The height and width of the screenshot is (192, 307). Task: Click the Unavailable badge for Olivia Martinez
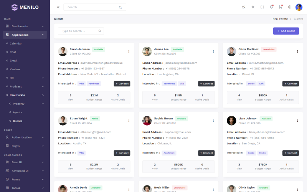pyautogui.click(x=268, y=50)
